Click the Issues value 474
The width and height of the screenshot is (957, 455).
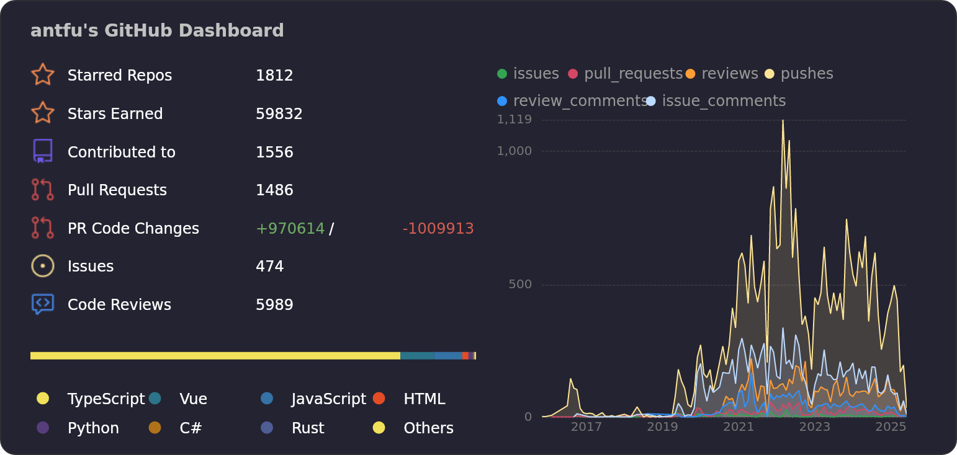click(270, 267)
